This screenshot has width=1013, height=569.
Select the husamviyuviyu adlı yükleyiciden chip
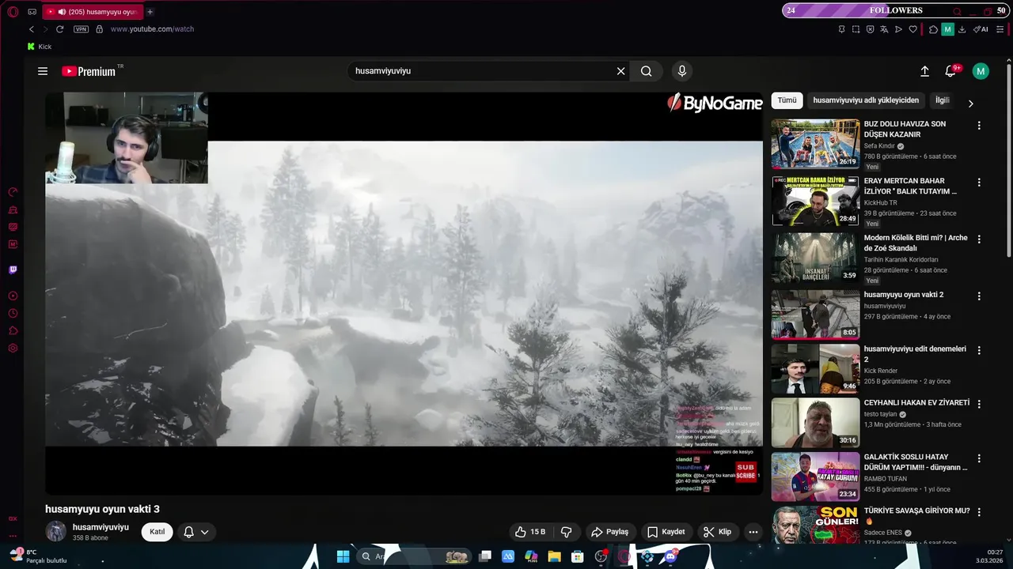pyautogui.click(x=866, y=100)
